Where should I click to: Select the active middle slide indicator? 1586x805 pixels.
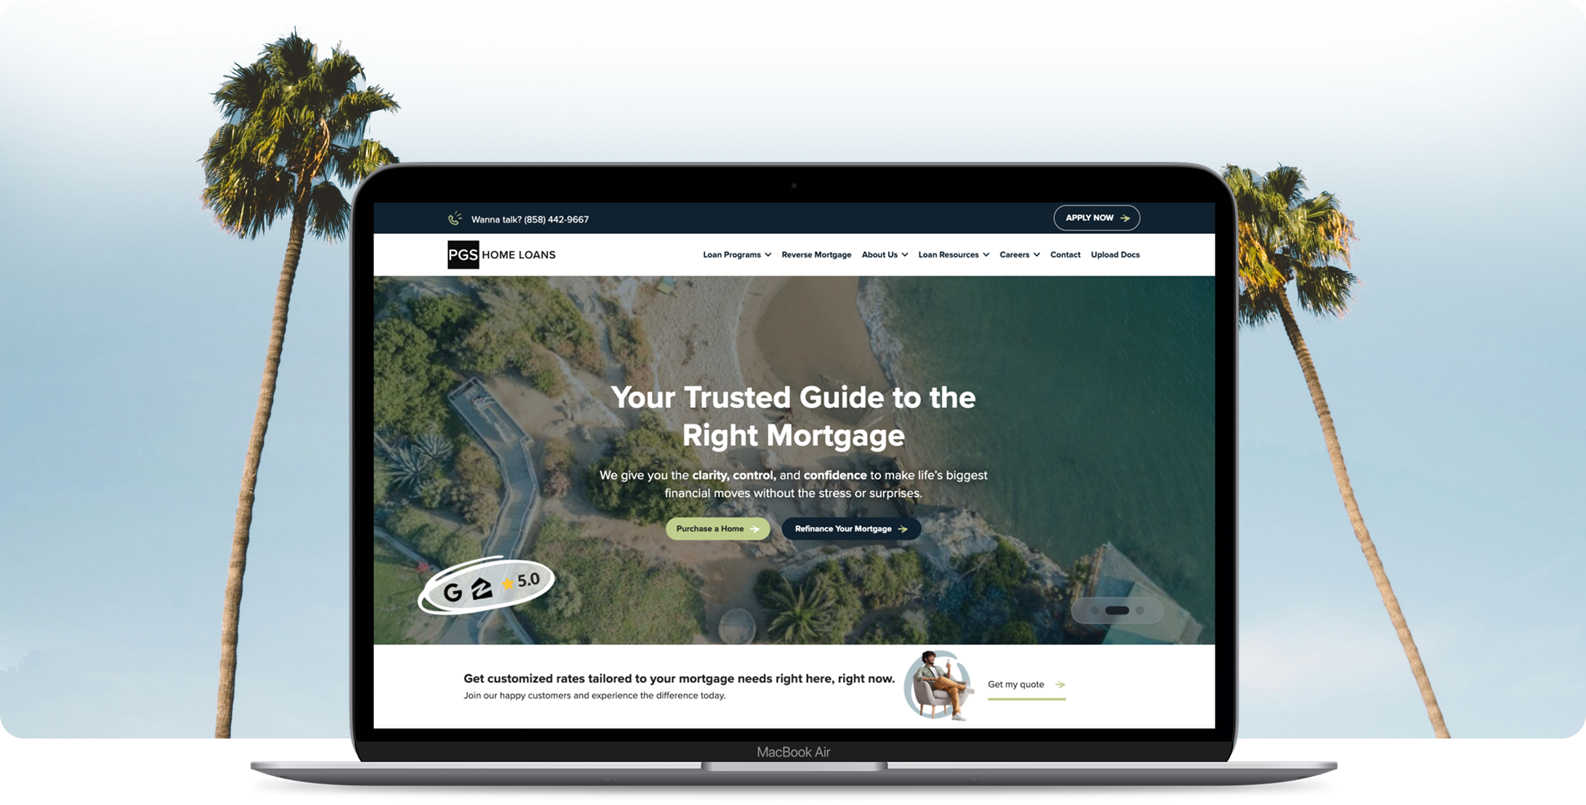pos(1117,610)
